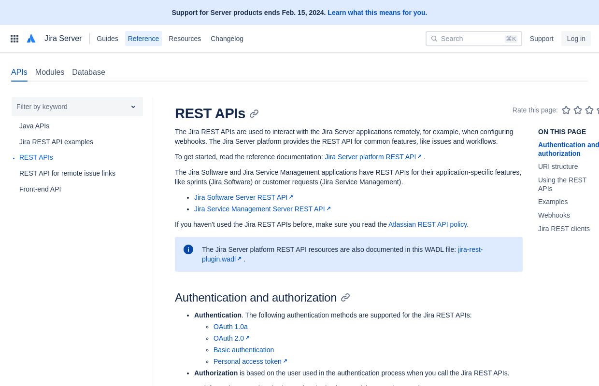Open the Changelog page
Screen dimensions: 599x386
tap(227, 39)
